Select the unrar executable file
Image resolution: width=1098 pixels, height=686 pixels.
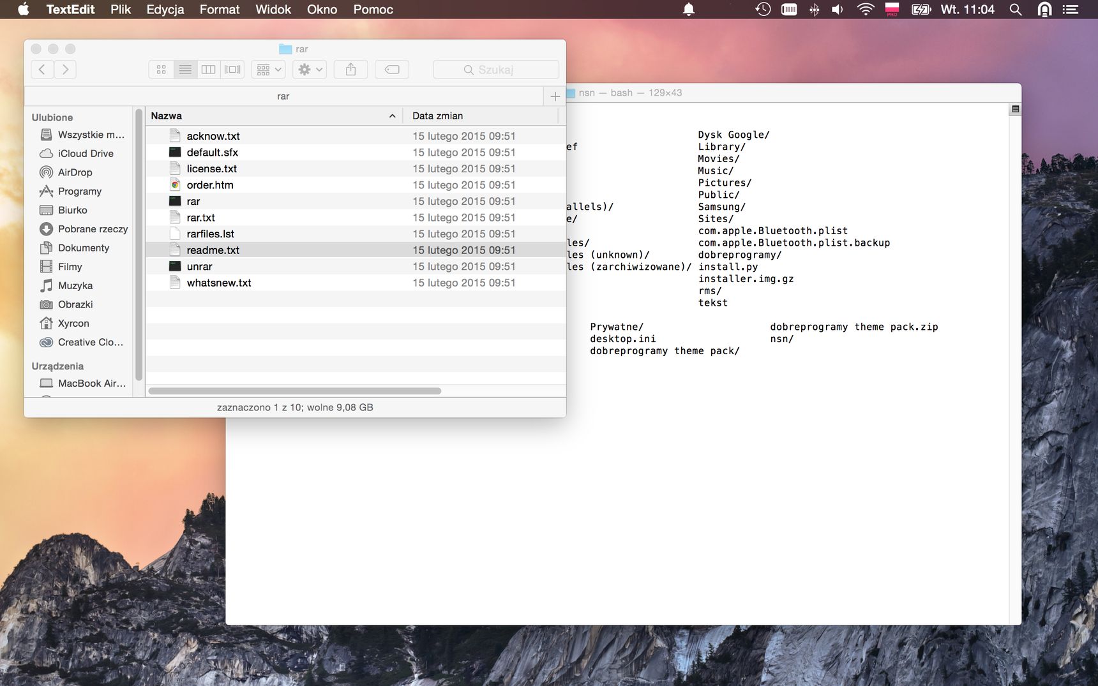(356, 267)
